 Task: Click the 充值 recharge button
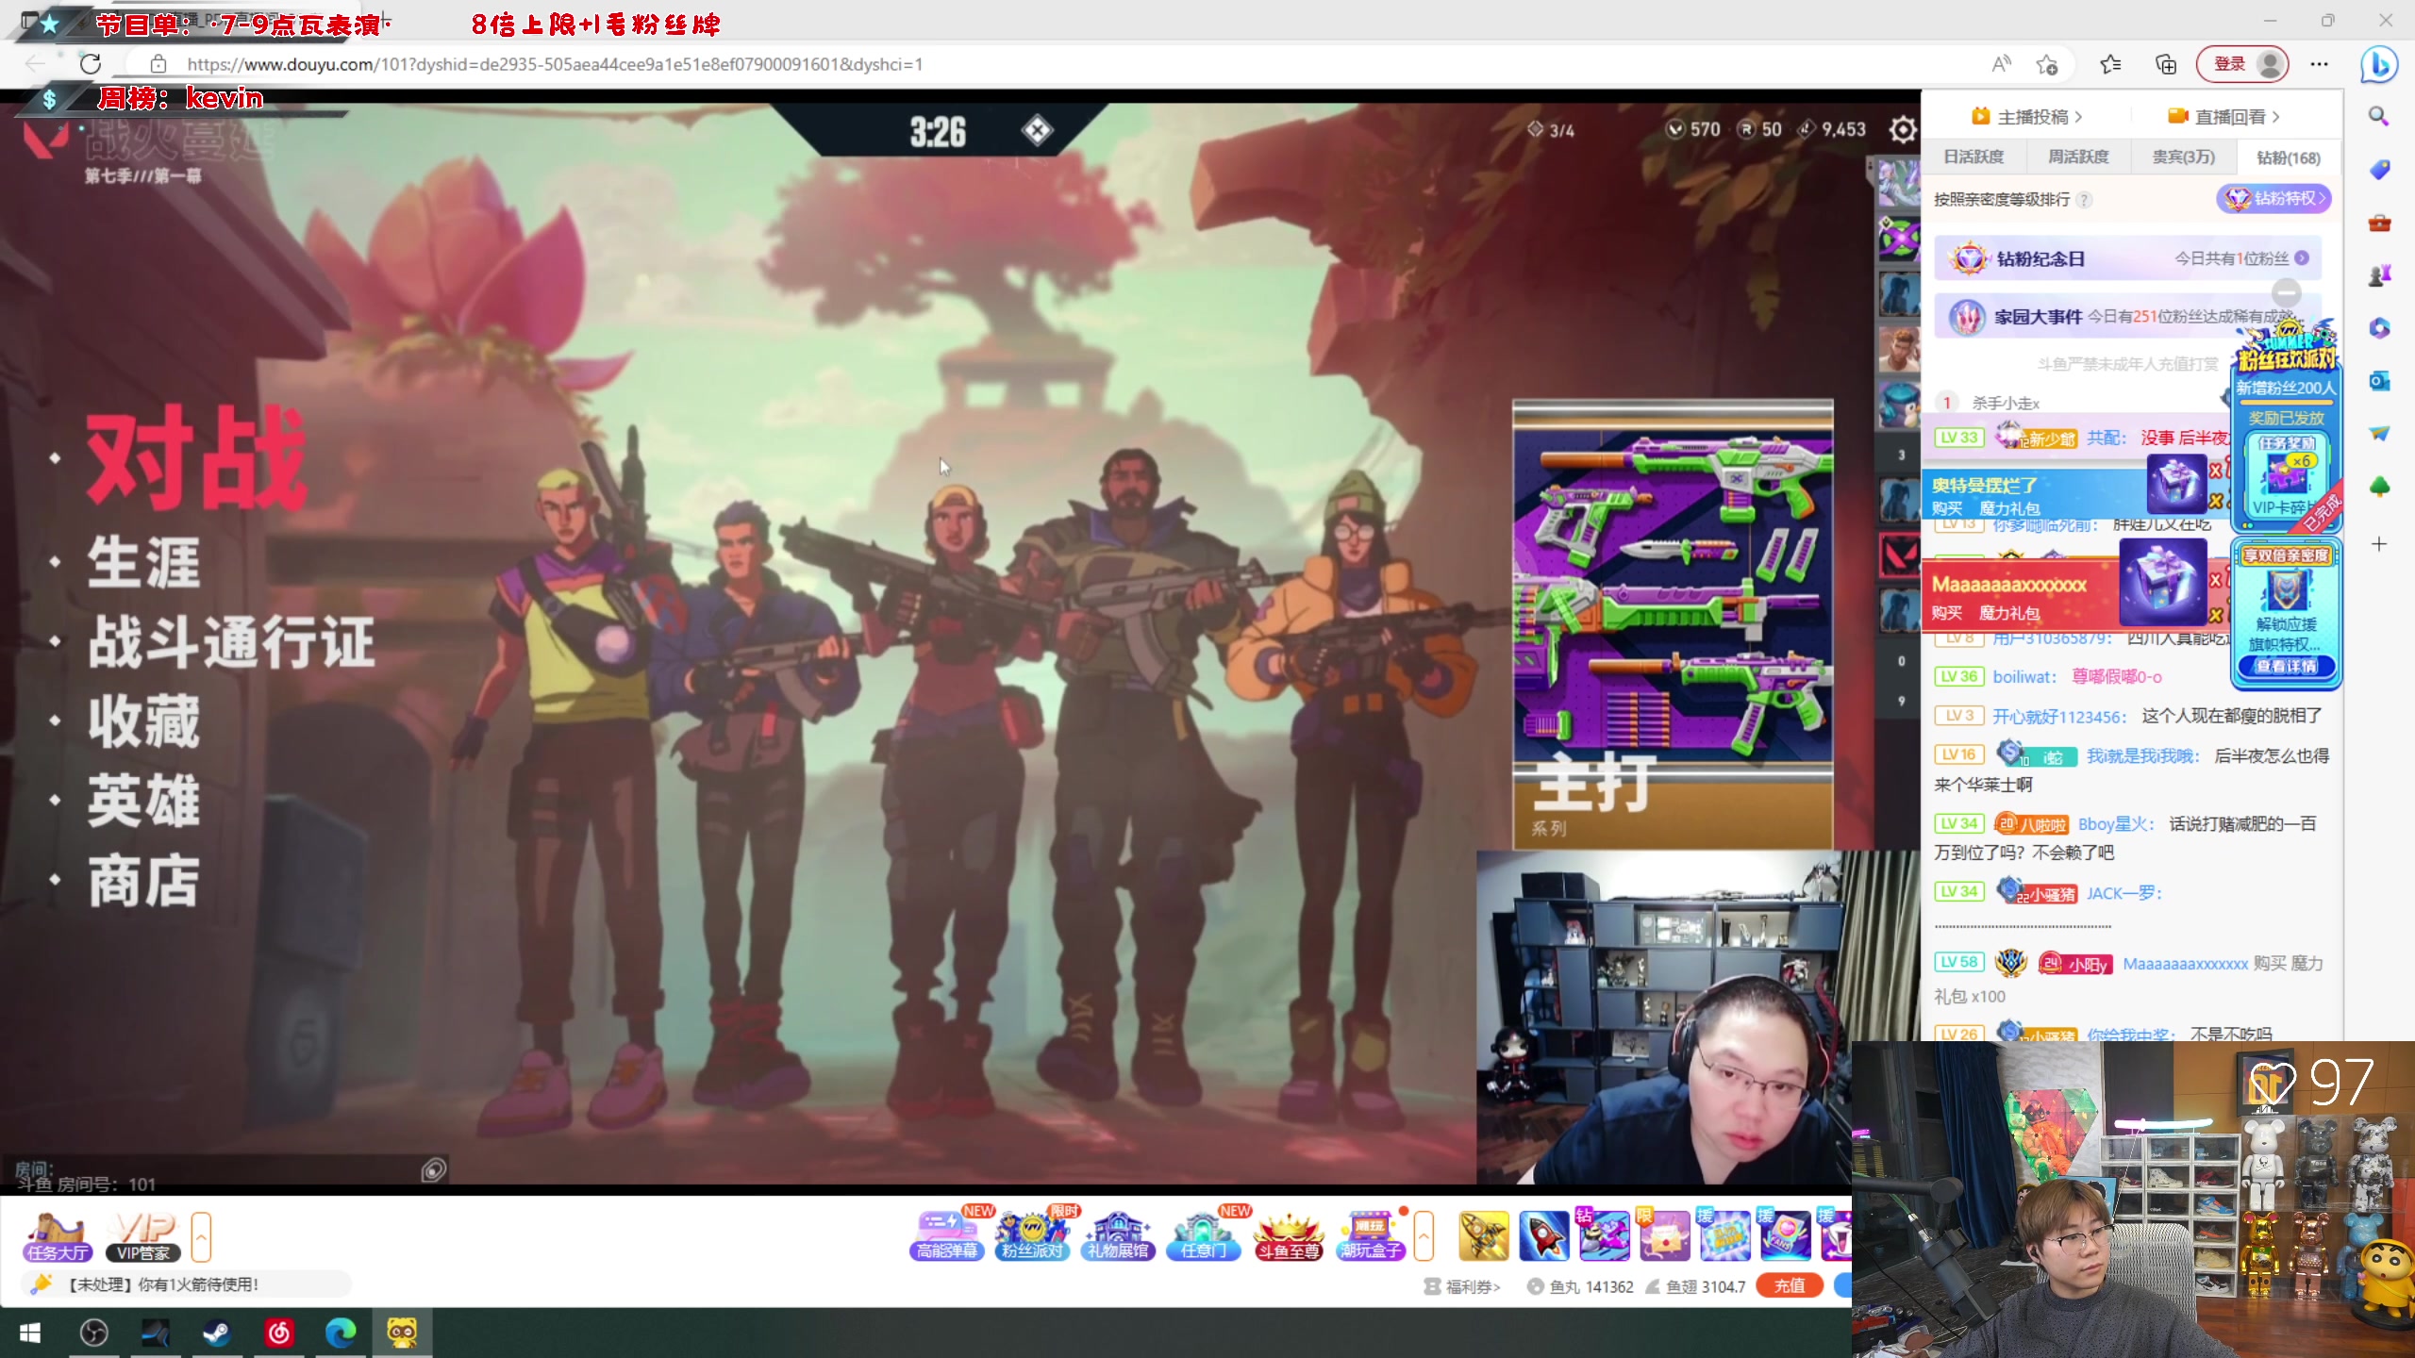point(1789,1285)
